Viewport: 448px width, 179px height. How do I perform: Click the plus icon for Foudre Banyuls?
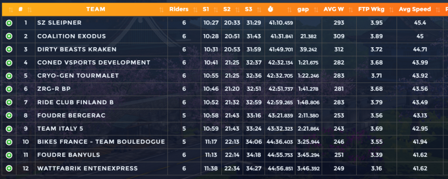tap(9, 155)
